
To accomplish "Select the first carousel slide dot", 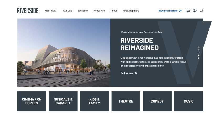I will coord(198,47).
